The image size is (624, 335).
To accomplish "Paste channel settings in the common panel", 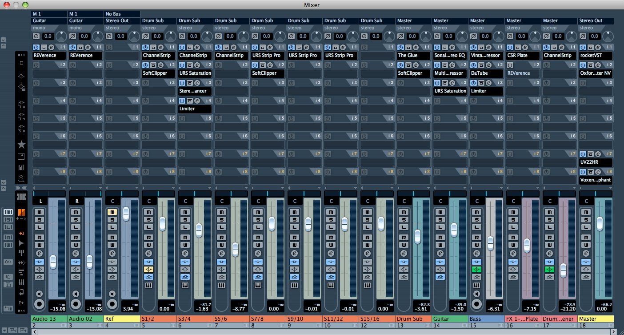I will point(8,284).
